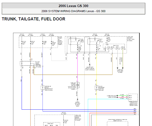
Task: Click the Center J/B connector symbol
Action: (x=43, y=88)
